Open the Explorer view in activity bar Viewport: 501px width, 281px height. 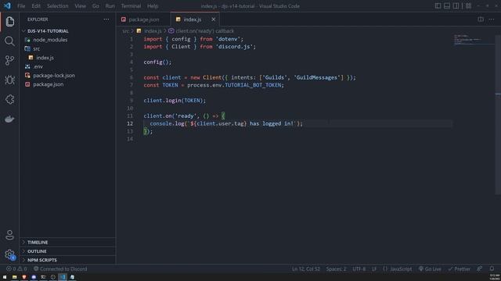pyautogui.click(x=9, y=22)
